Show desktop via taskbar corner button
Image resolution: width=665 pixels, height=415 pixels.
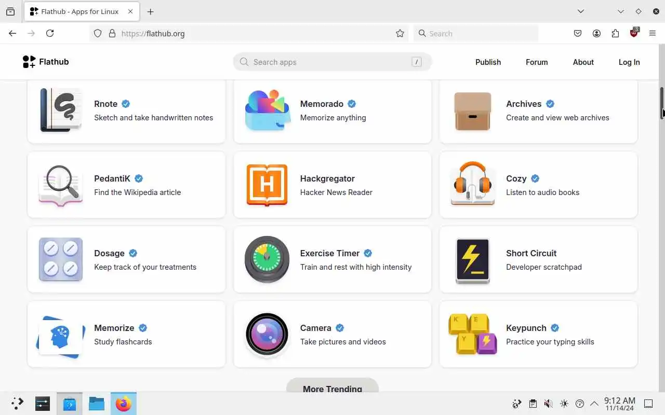coord(648,404)
